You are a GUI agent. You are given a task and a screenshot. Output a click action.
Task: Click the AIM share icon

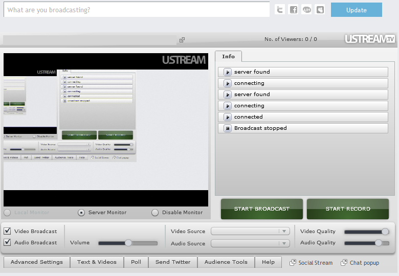coord(306,10)
